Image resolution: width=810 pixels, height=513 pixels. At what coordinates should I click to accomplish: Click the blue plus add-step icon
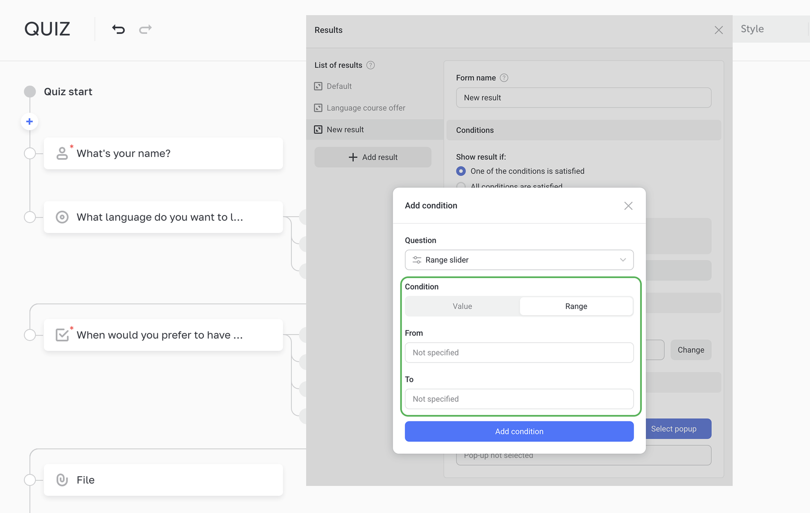click(30, 122)
